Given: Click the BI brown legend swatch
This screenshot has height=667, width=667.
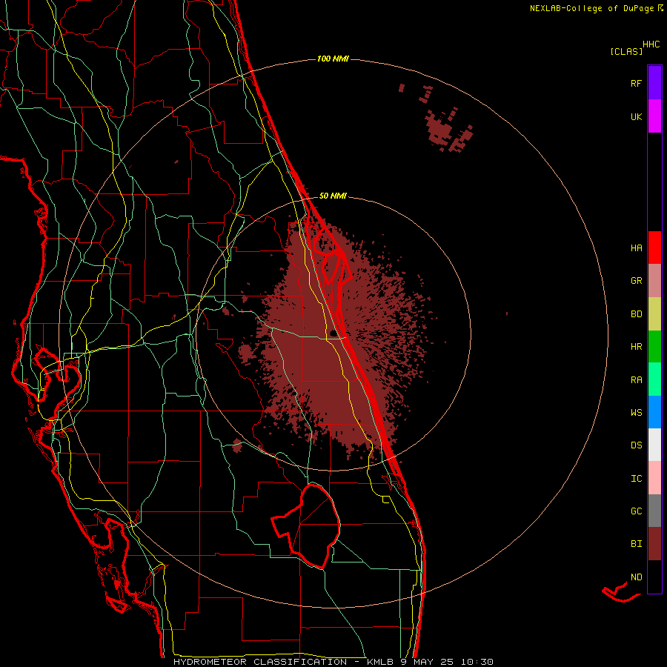Looking at the screenshot, I should coord(654,544).
